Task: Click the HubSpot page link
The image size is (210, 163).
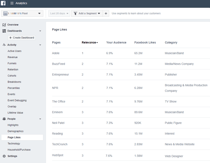Action: click(x=58, y=155)
